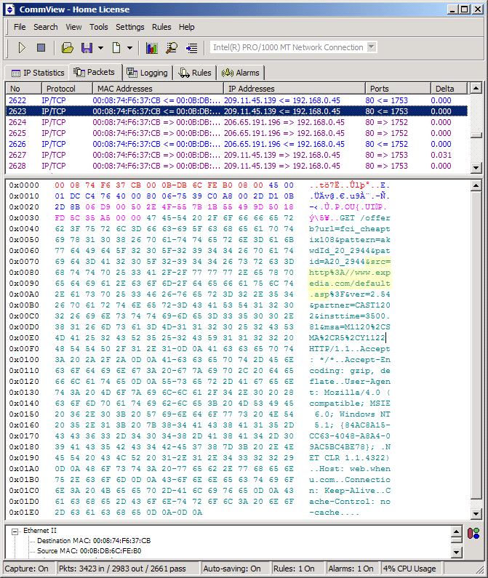Screen dimensions: 488x578
Task: Open capture log folder icon
Action: [x=67, y=47]
